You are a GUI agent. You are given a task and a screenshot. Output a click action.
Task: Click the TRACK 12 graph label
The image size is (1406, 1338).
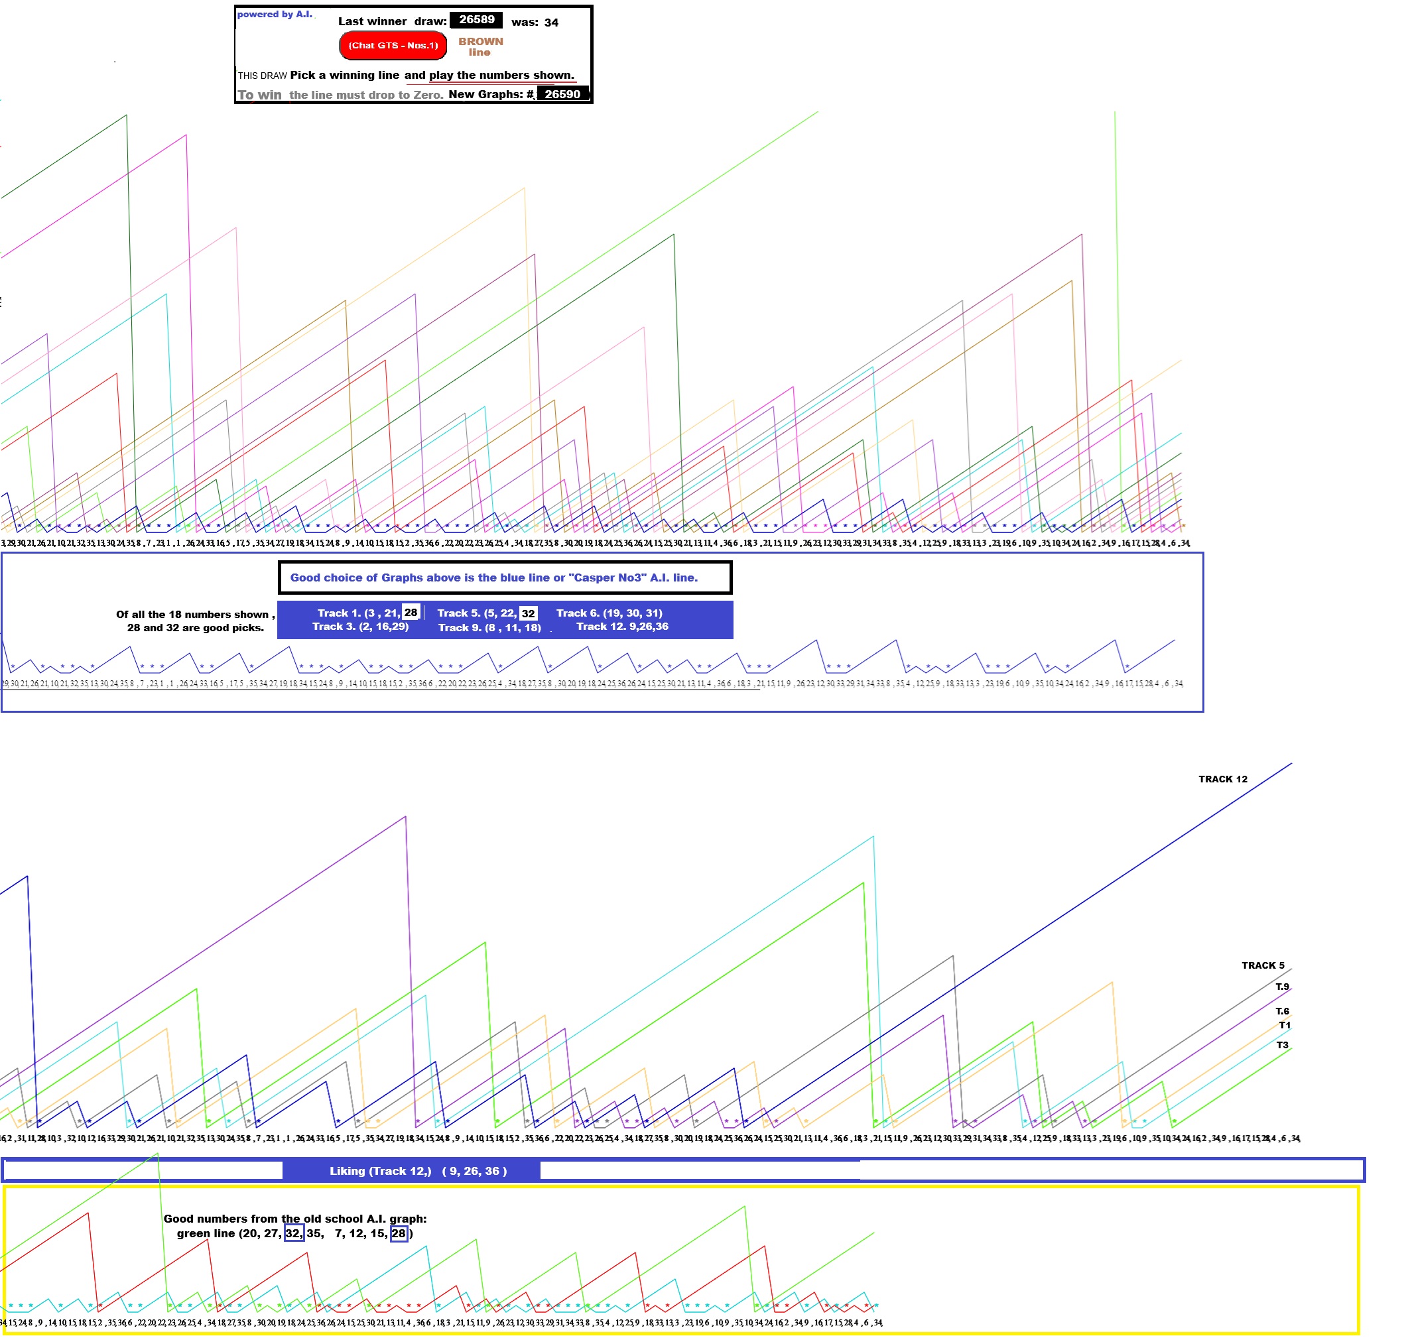(x=1223, y=780)
